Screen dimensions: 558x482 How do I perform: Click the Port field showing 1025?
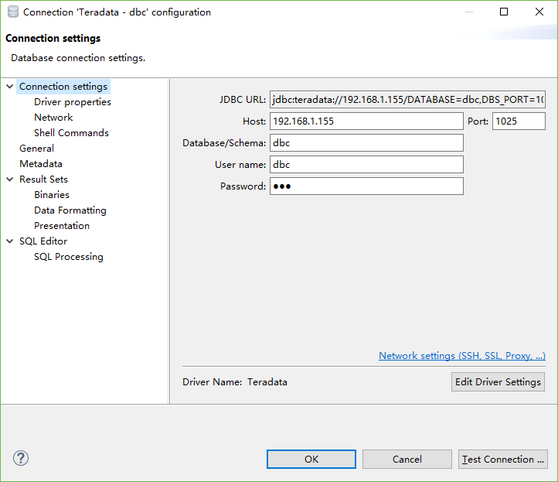(519, 121)
